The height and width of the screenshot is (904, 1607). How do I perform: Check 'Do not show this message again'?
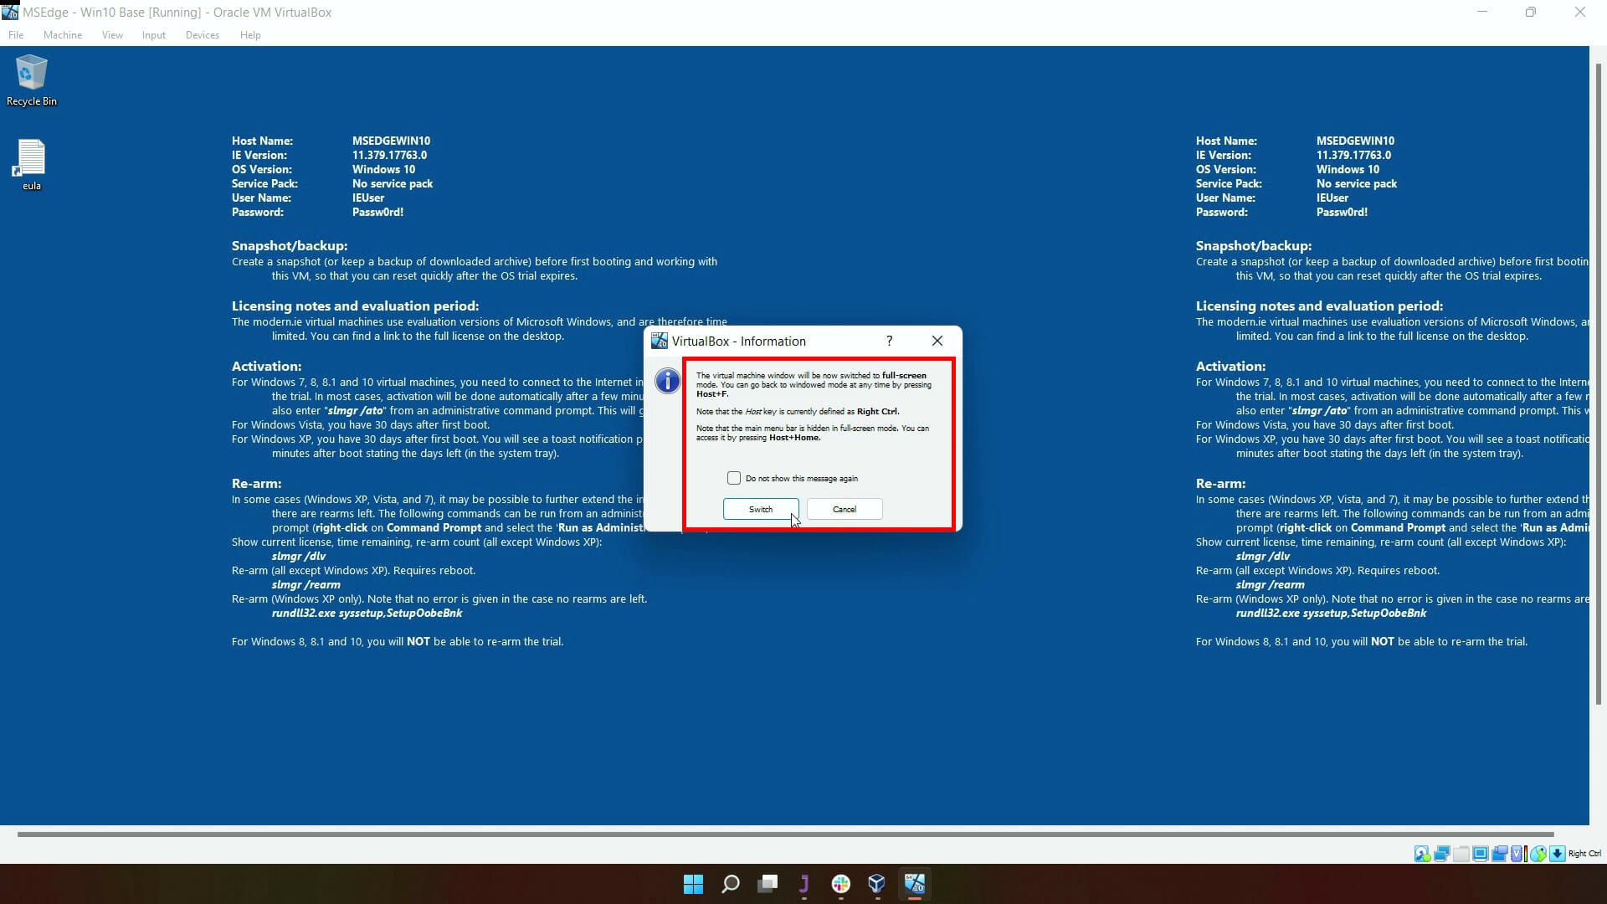735,478
